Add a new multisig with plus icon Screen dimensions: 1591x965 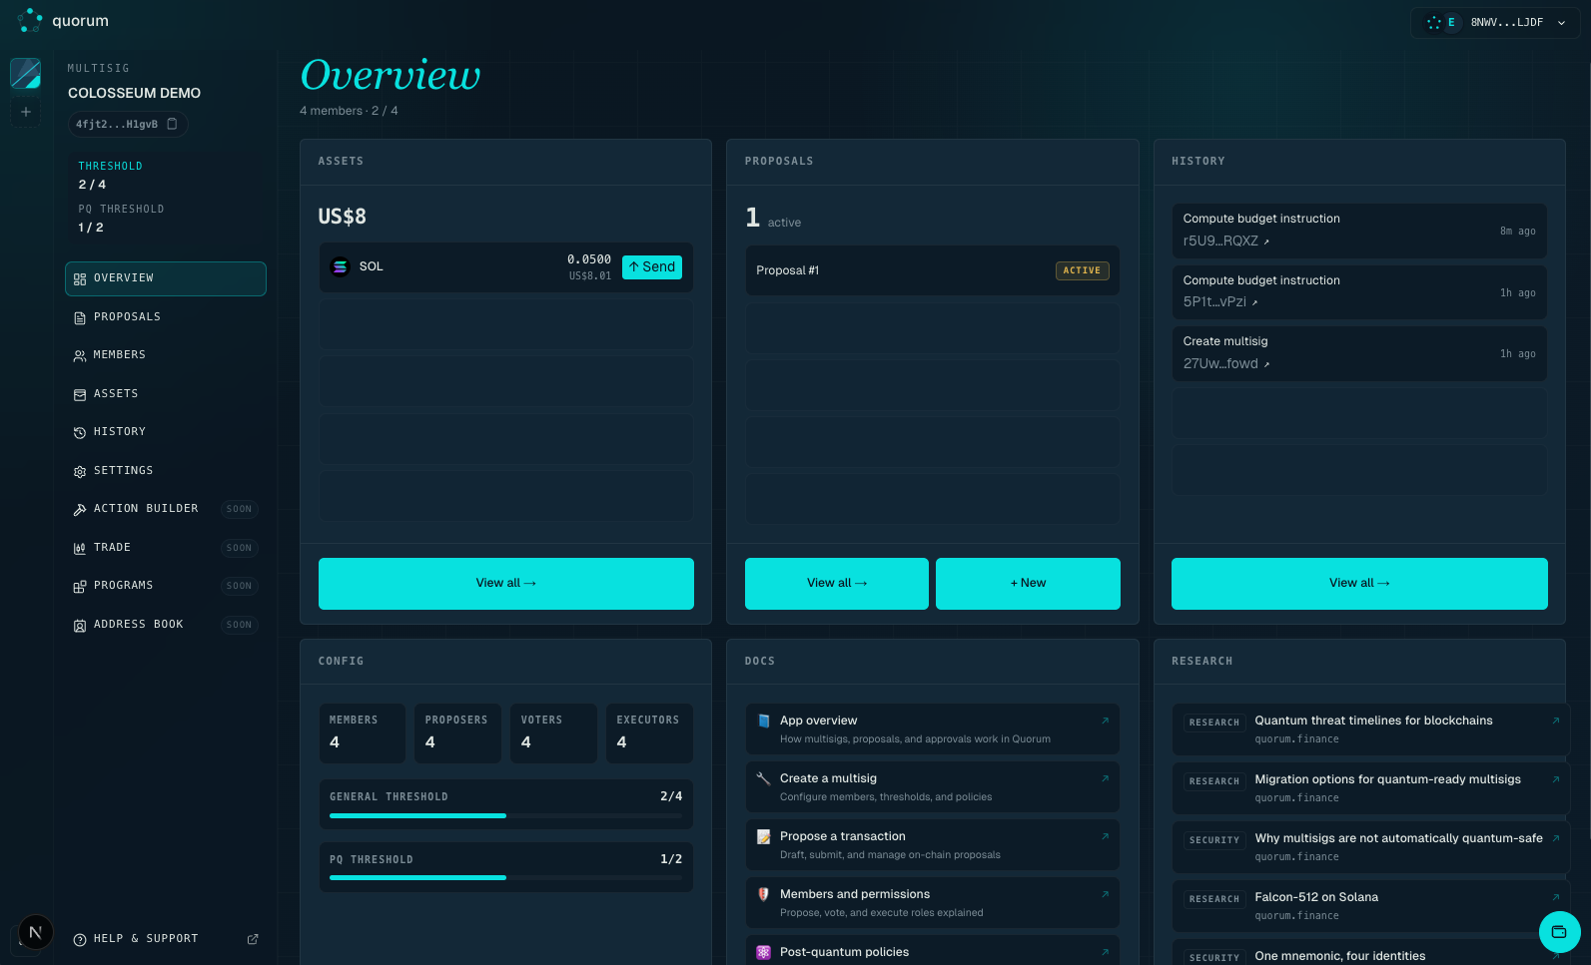pyautogui.click(x=26, y=112)
